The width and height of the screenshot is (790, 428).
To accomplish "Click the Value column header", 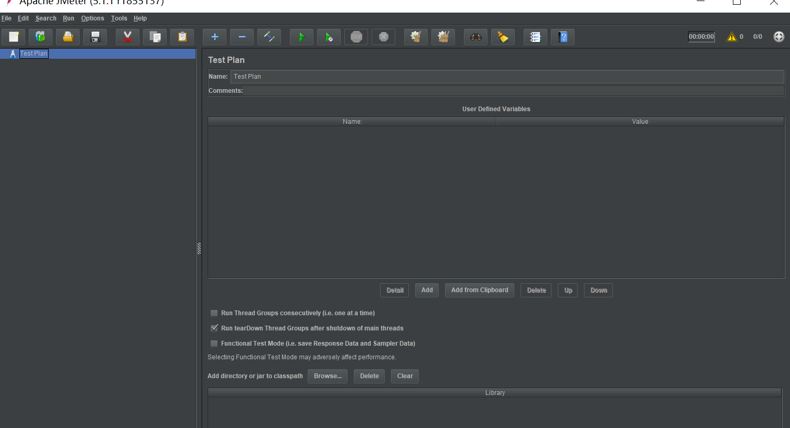I will pos(640,122).
